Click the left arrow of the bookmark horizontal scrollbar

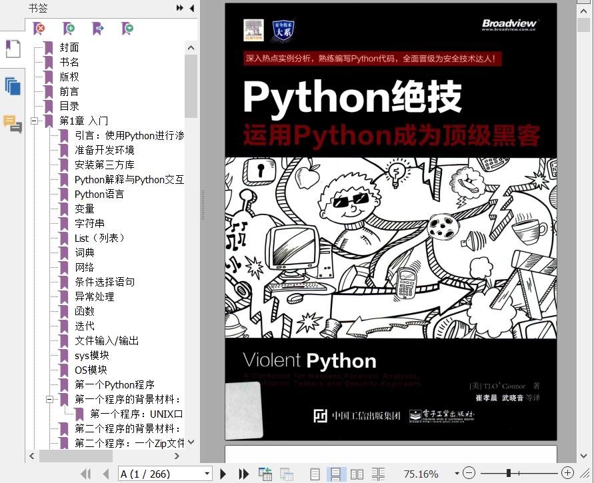coord(32,456)
